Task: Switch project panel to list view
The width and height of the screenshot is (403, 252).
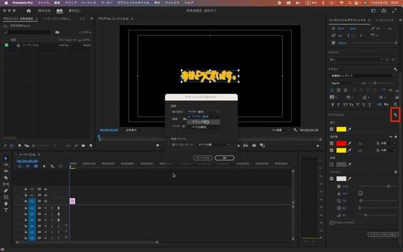Action: click(12, 146)
